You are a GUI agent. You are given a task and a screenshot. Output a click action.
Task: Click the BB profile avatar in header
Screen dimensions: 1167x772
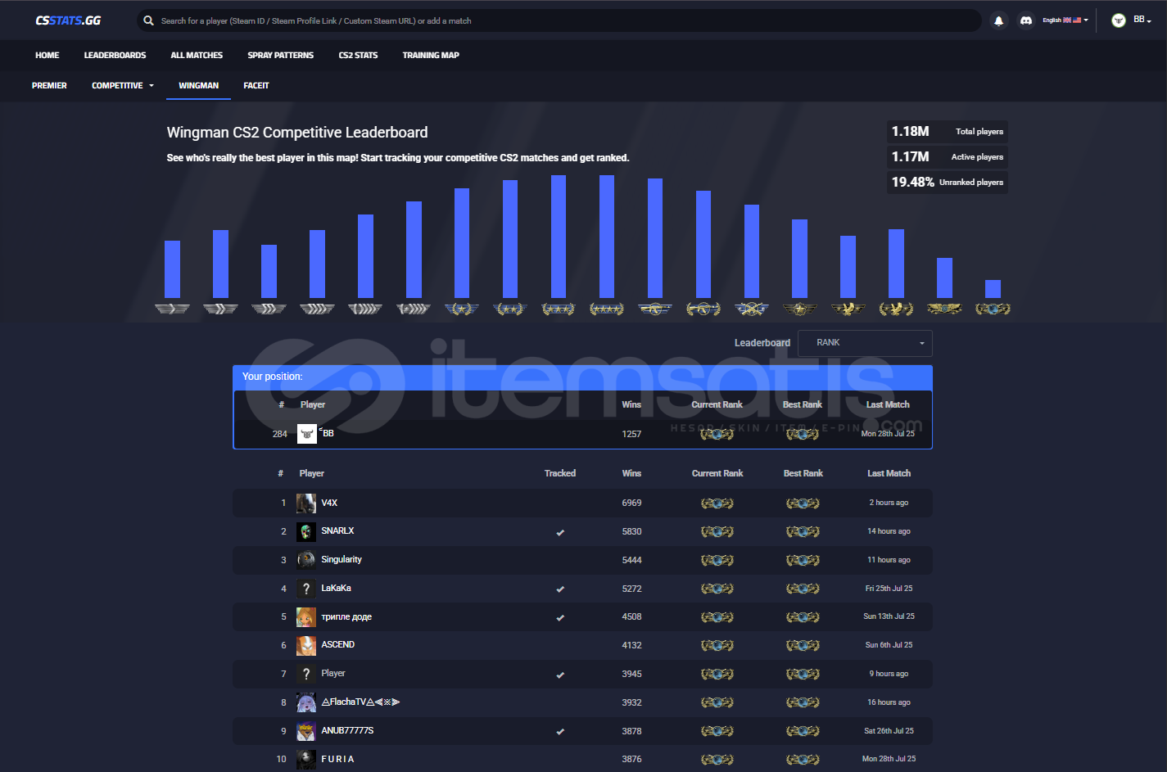tap(1119, 20)
